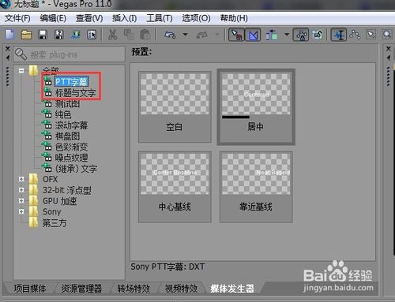Screen dimensions: 395x302
Task: Switch to the 资源管理器 tab
Action: click(81, 289)
